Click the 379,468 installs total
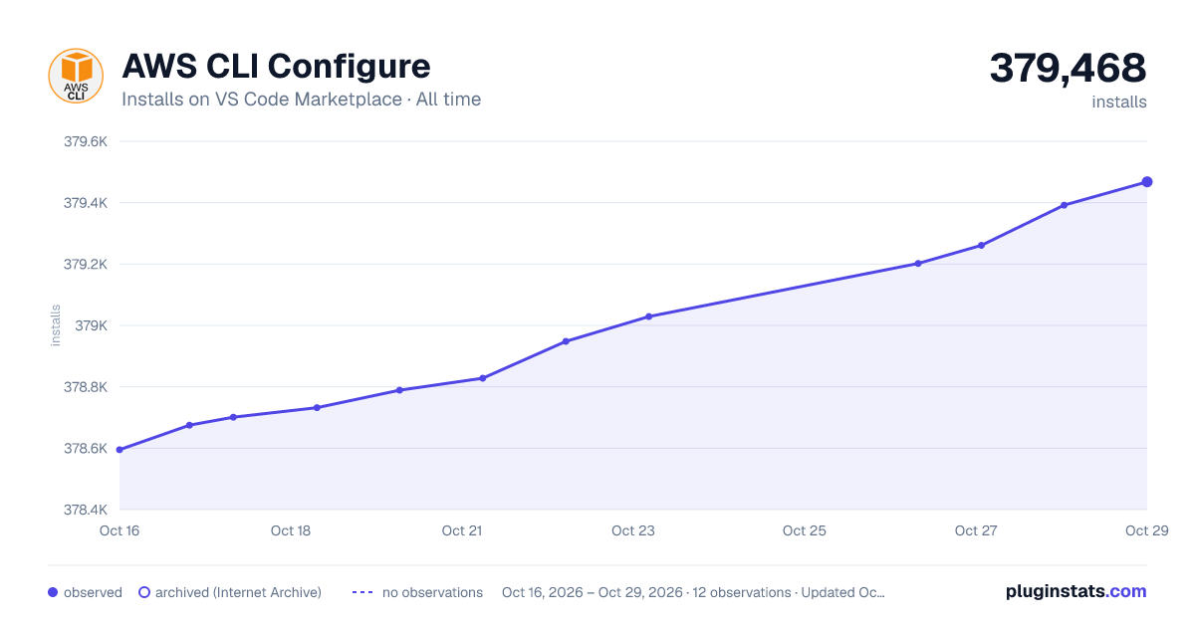Image resolution: width=1195 pixels, height=627 pixels. [x=1068, y=68]
